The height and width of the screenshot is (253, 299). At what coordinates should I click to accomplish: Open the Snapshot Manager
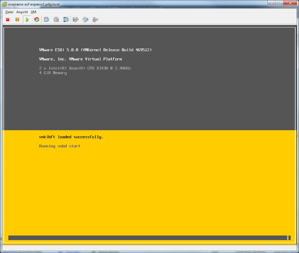[66, 20]
